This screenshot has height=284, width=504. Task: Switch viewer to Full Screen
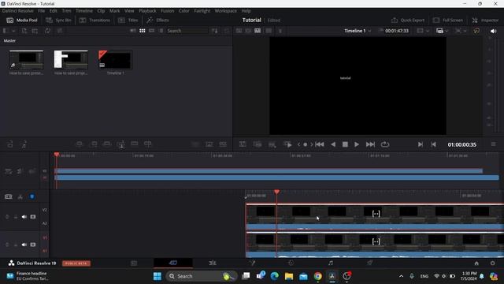pyautogui.click(x=448, y=20)
